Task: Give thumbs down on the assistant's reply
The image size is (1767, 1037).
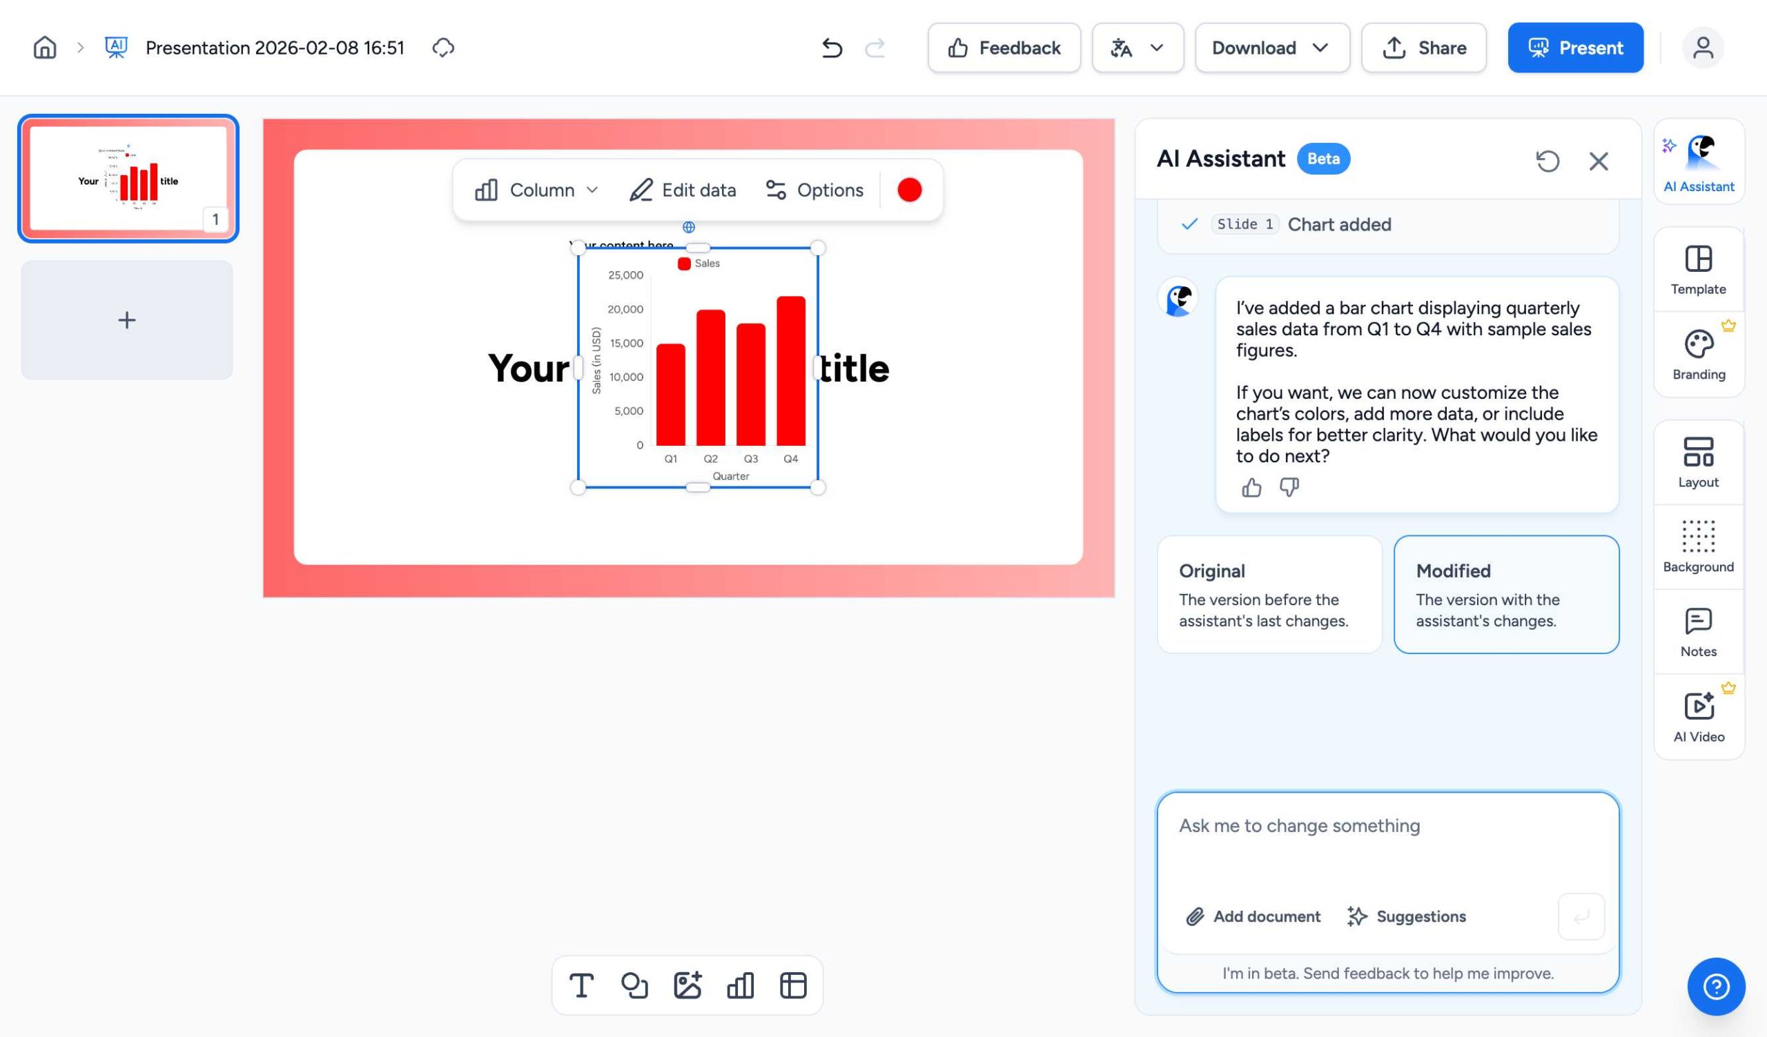Action: (x=1289, y=487)
